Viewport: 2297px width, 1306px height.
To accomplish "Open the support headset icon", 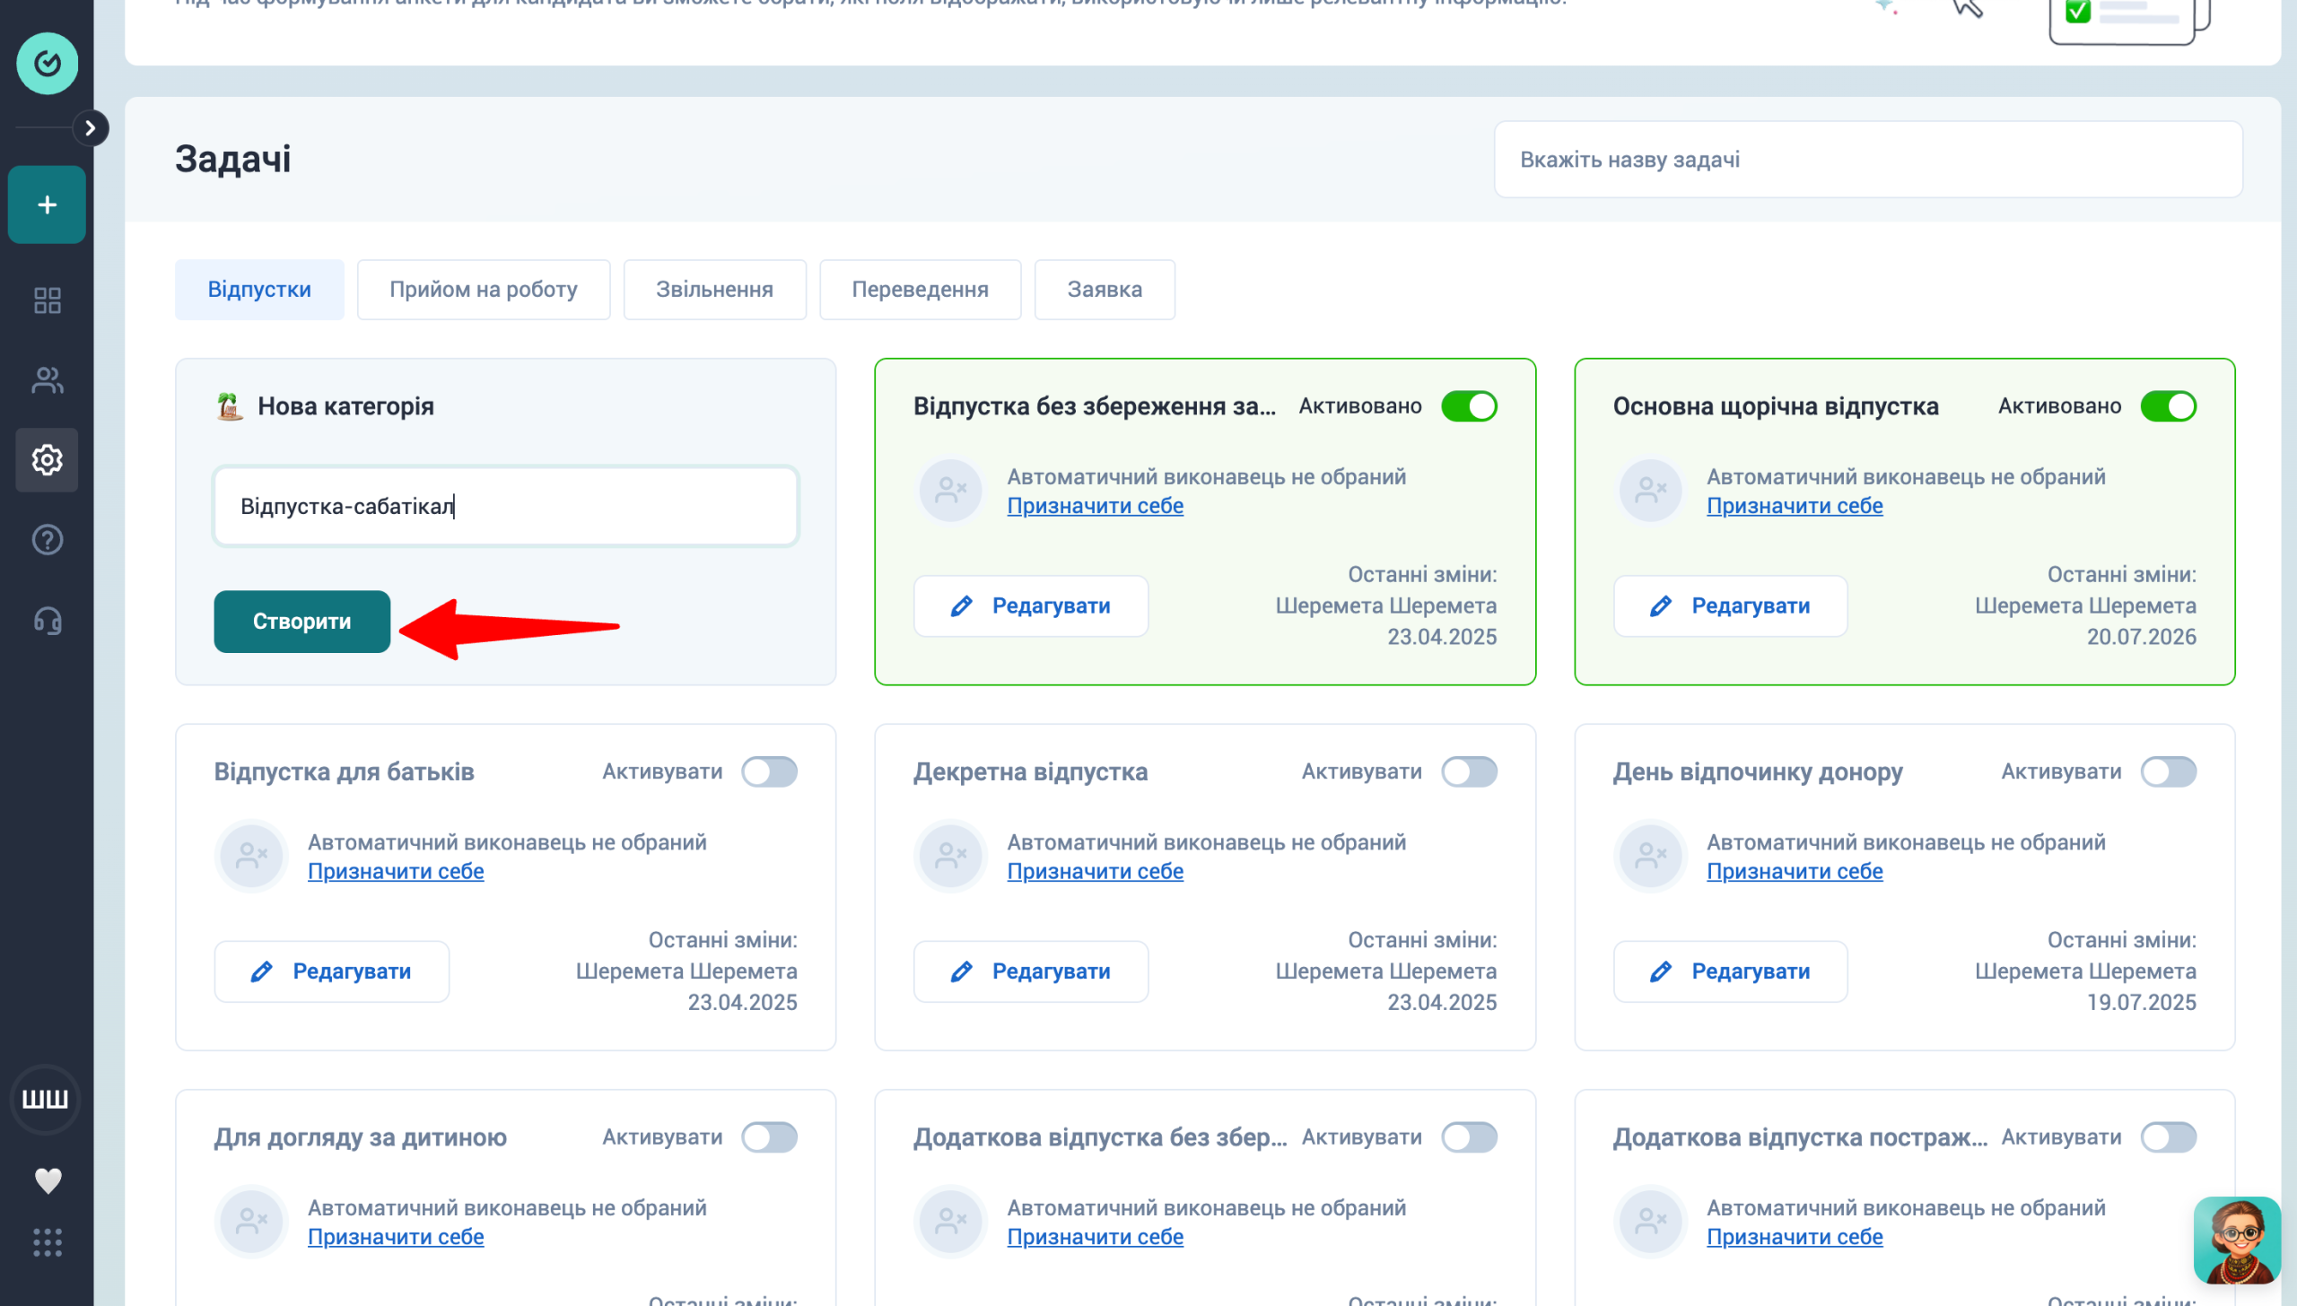I will [47, 621].
